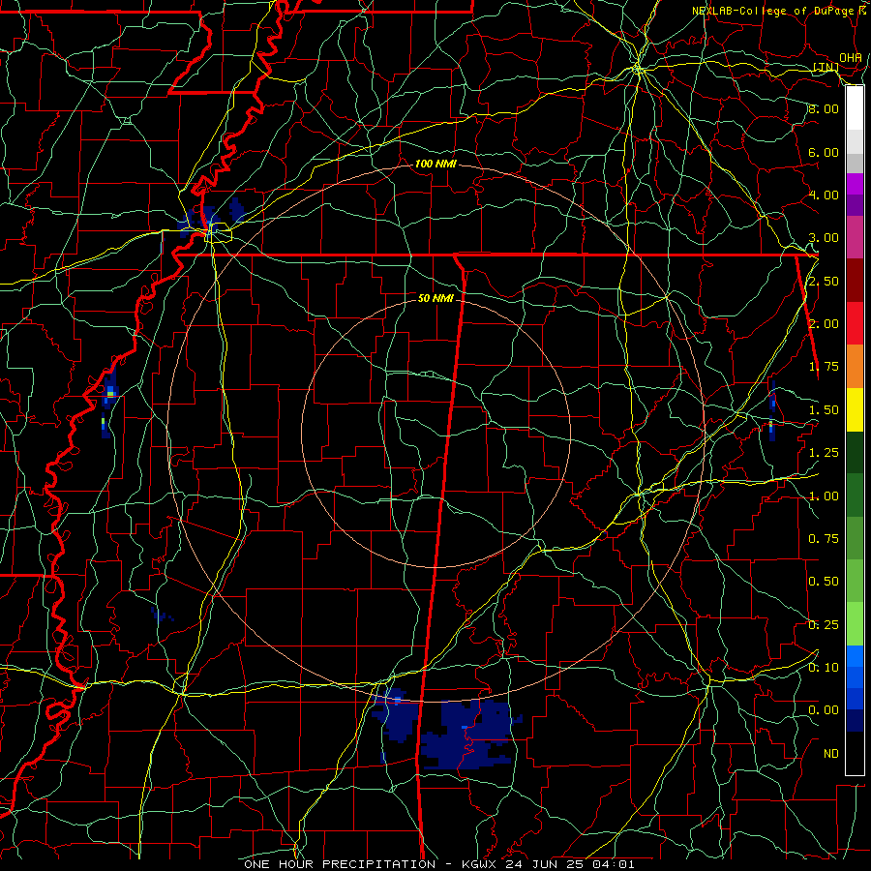Click the yellow swatch in the color scale

point(855,409)
